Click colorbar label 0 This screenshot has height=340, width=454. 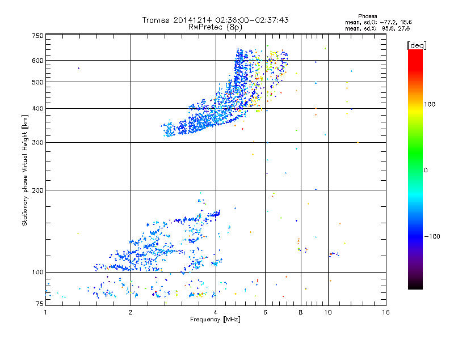[426, 171]
